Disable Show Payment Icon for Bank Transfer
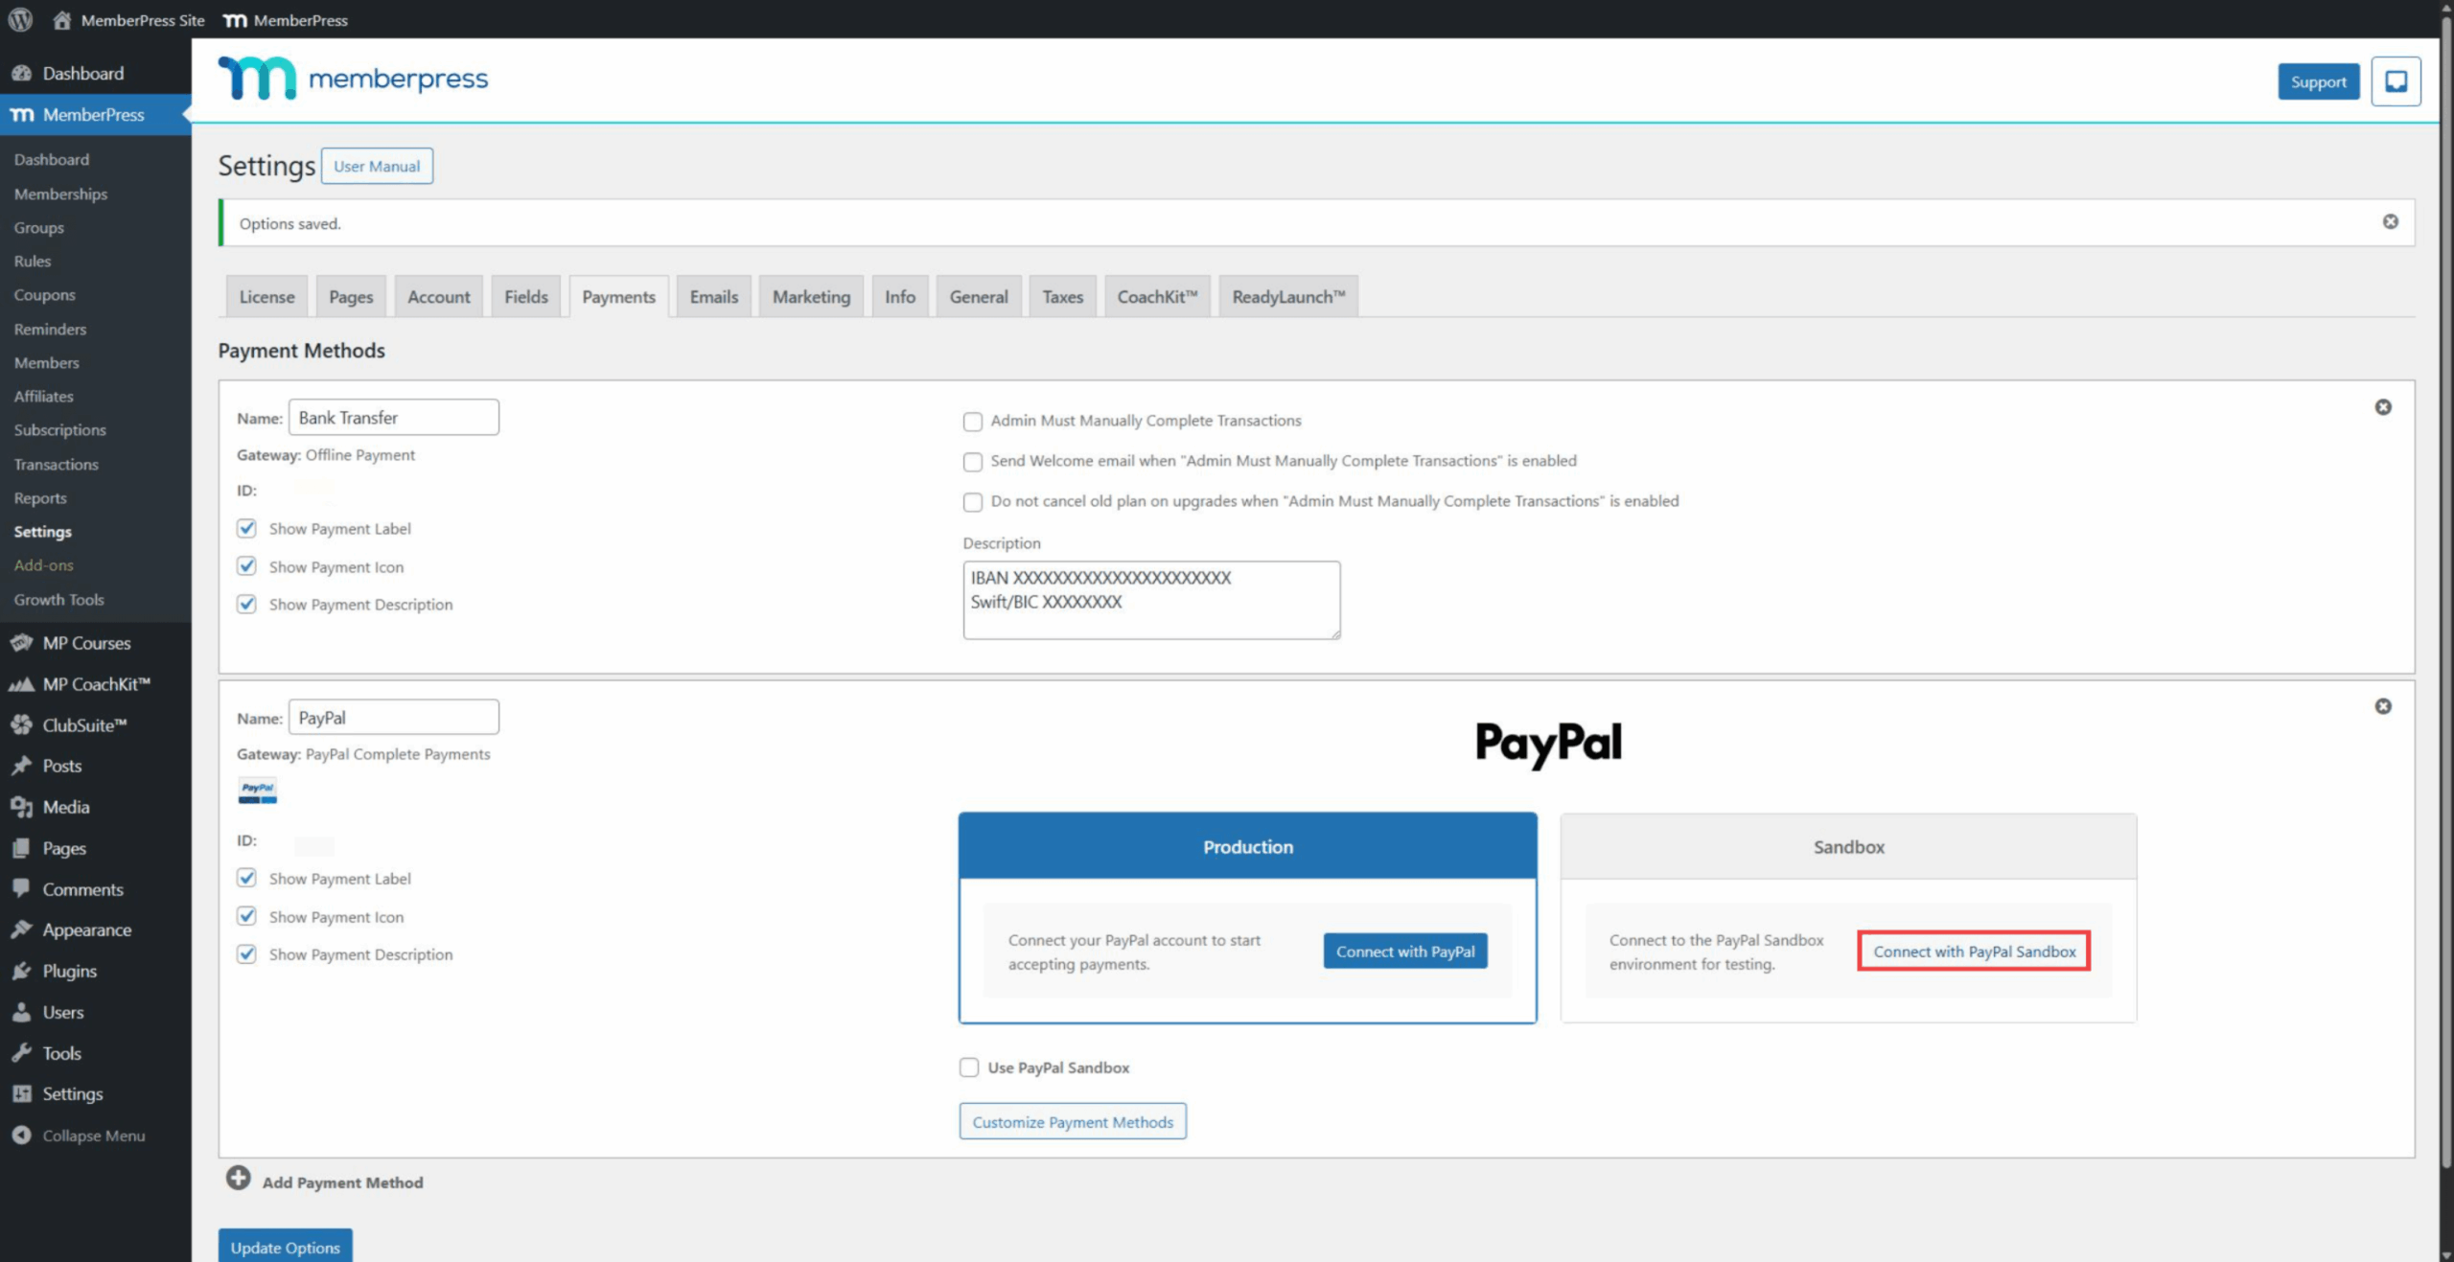2454x1262 pixels. [x=246, y=565]
